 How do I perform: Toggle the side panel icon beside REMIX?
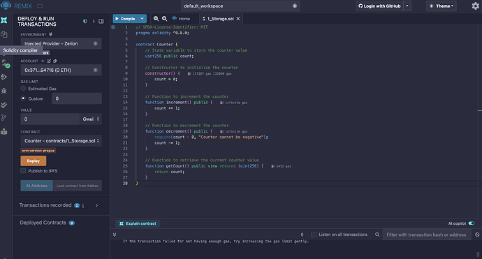click(40, 6)
